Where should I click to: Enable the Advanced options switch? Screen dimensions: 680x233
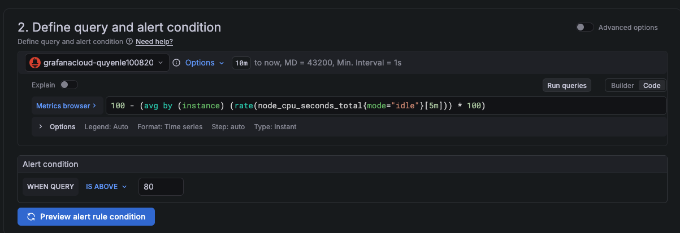(584, 27)
